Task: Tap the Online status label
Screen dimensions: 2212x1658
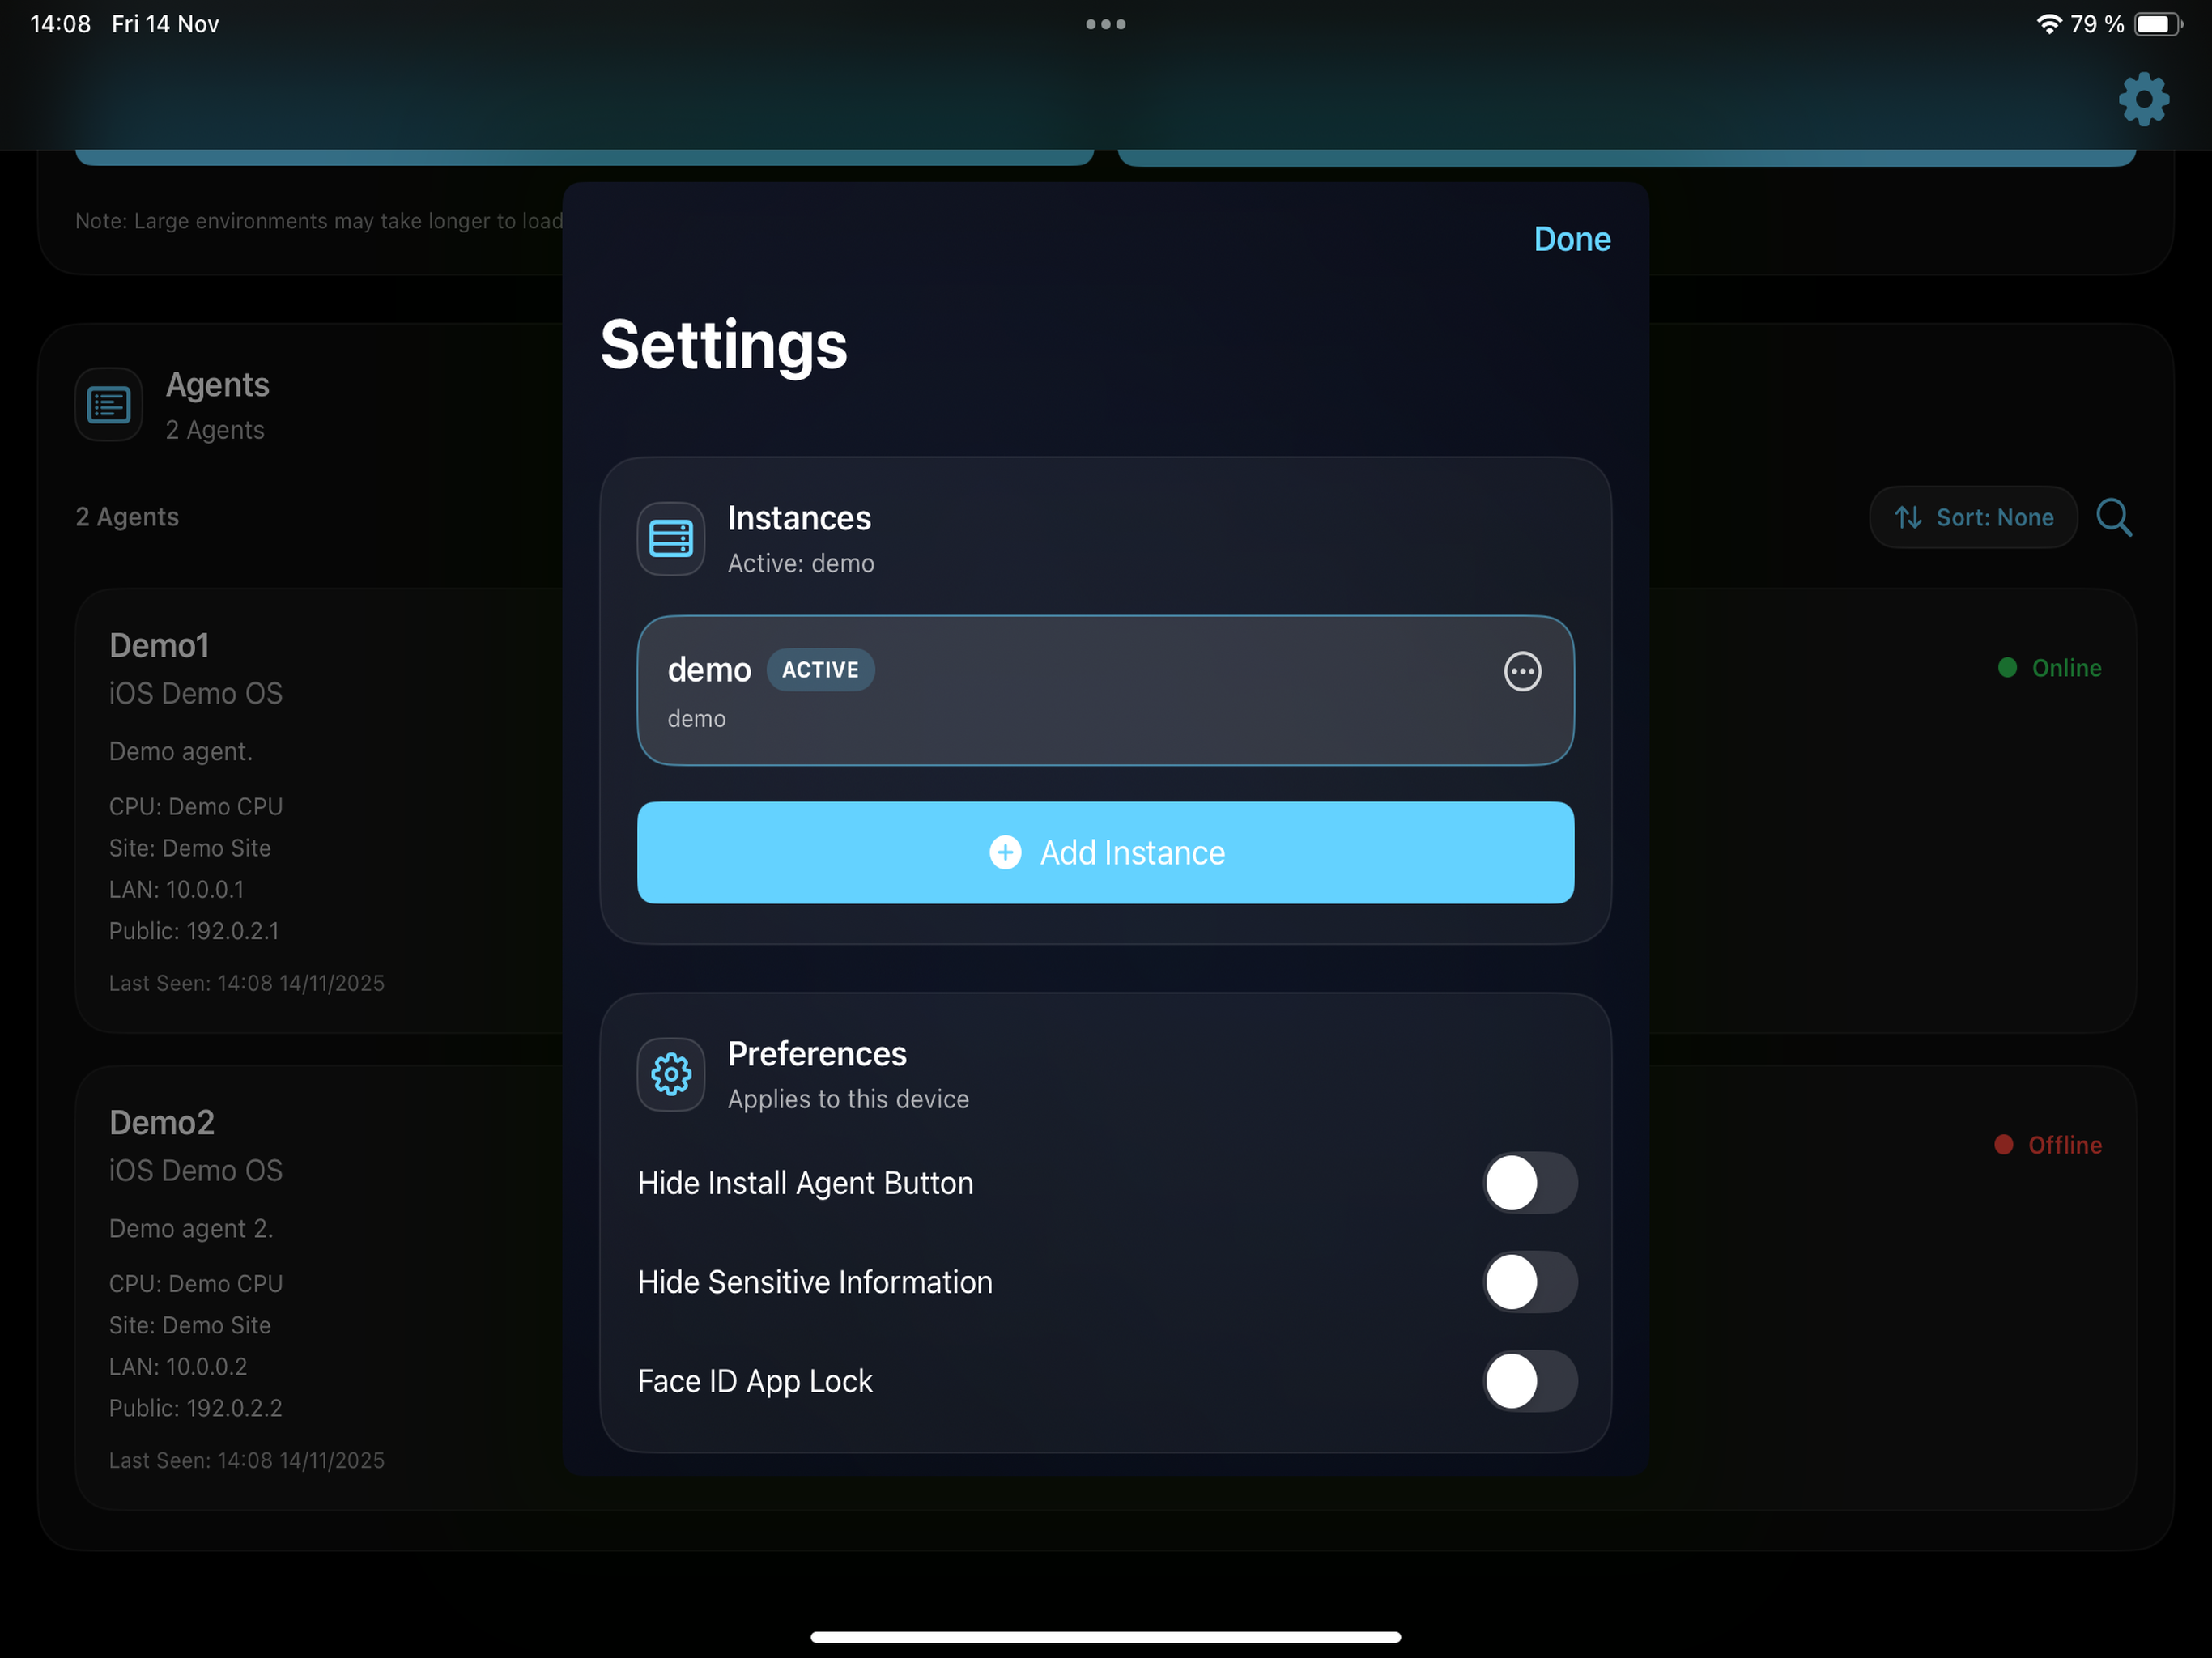Action: coord(2066,668)
